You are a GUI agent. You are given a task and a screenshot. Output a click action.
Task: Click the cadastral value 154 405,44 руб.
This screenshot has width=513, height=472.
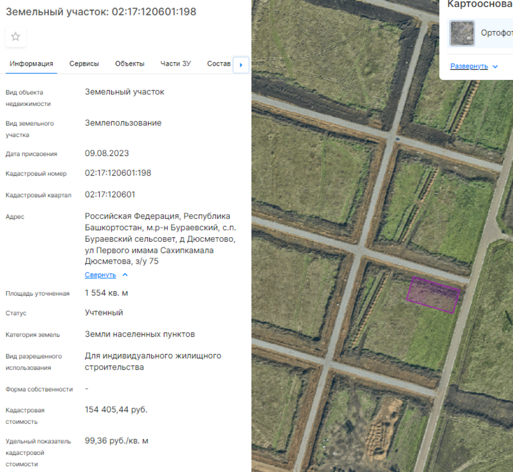click(116, 410)
